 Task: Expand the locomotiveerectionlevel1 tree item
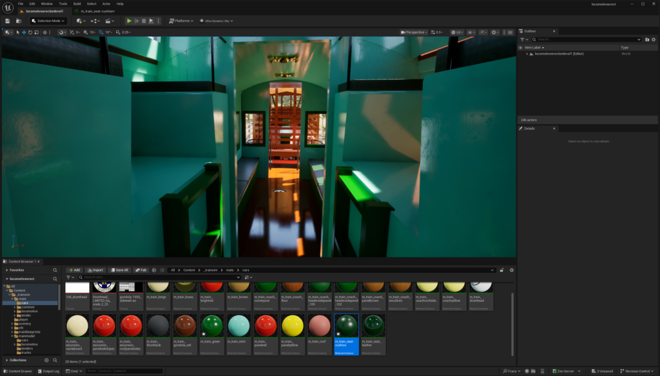(527, 54)
